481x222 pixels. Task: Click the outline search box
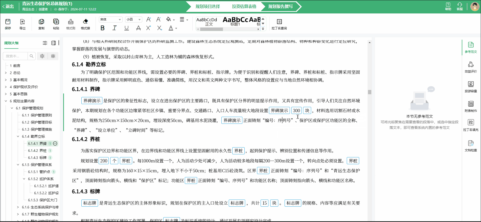tap(15, 56)
